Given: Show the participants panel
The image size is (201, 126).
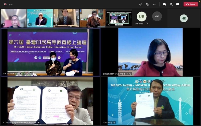Looking at the screenshot, I should tap(141, 4).
